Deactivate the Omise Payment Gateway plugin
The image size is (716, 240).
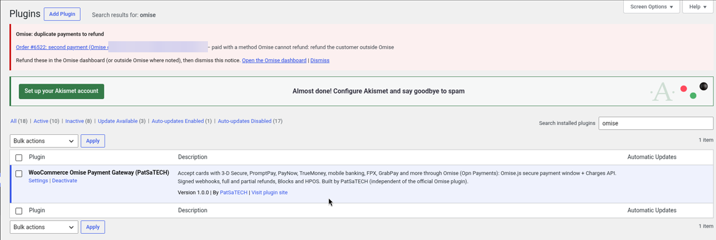[65, 180]
